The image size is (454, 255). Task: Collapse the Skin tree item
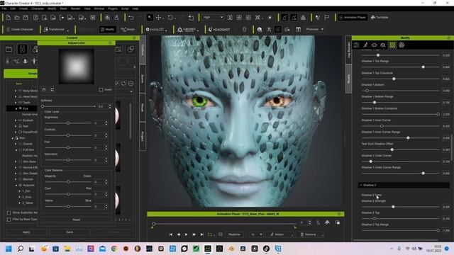click(x=13, y=138)
